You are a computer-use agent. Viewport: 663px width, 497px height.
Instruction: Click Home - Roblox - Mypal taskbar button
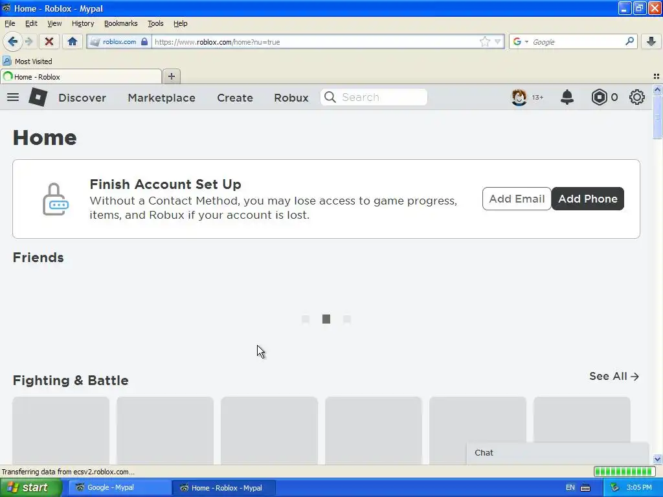224,487
